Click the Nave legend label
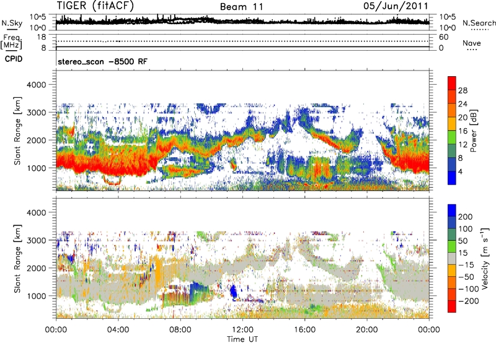Screen dimensions: 496x343 tap(472, 43)
